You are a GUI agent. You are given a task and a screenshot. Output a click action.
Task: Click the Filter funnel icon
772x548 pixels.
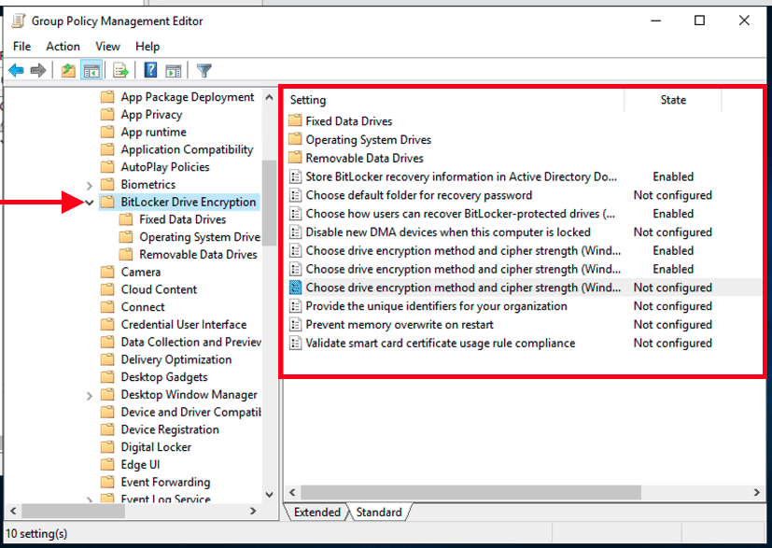pos(204,71)
